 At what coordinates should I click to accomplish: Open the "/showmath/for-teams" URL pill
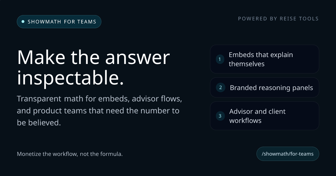point(288,154)
